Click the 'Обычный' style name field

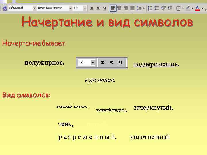[20, 8]
